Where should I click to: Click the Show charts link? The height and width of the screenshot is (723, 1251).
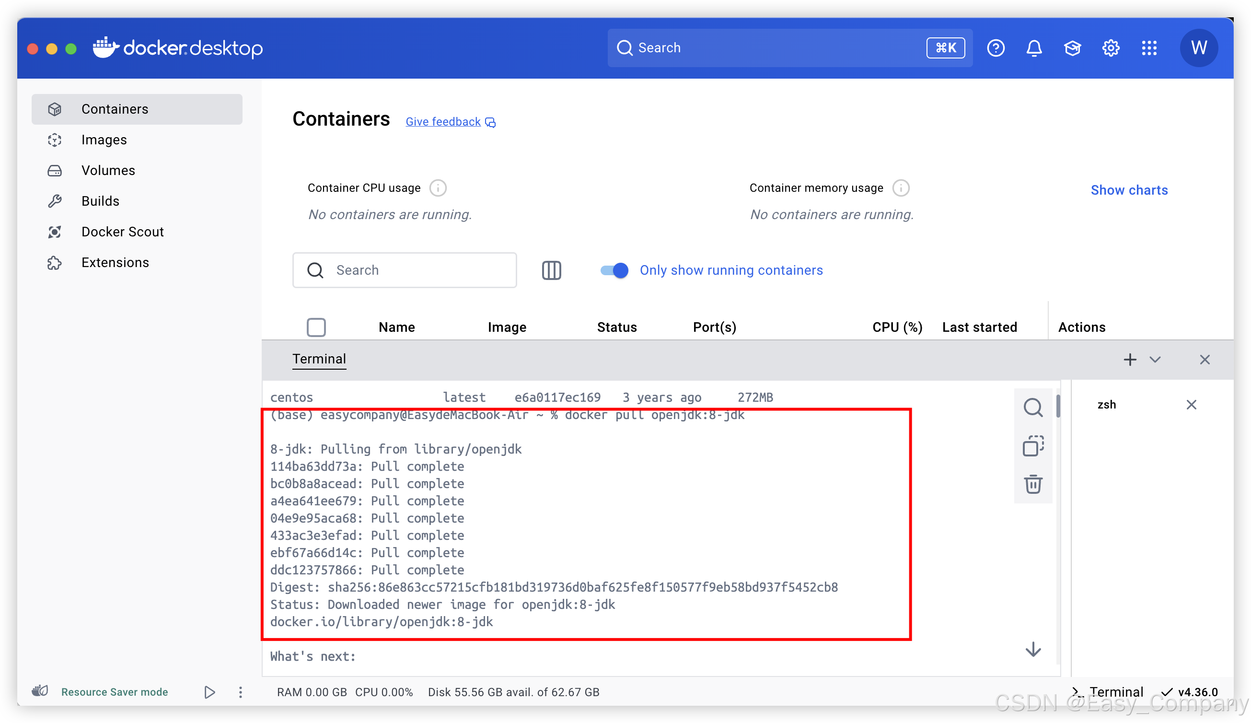(x=1129, y=190)
